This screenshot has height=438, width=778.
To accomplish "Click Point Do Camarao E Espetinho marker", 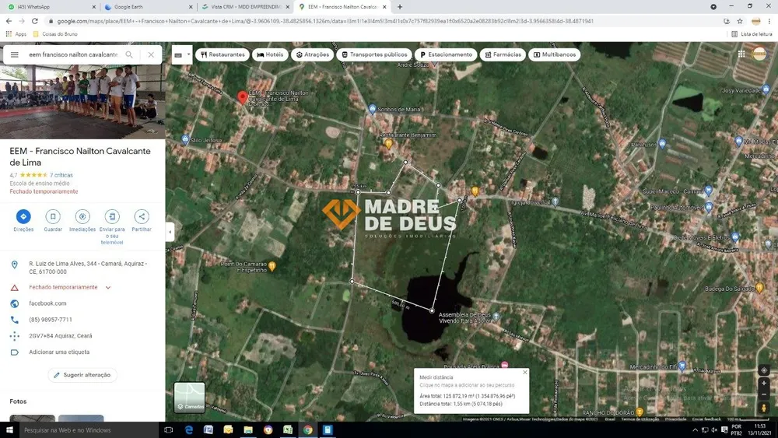I will [x=272, y=267].
